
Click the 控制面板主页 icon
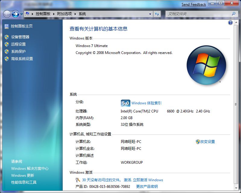[7, 26]
